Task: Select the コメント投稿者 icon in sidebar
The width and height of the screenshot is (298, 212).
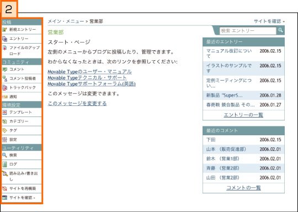Action: click(x=4, y=78)
